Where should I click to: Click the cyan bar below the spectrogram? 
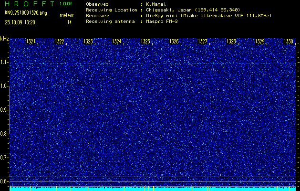pyautogui.click(x=153, y=189)
